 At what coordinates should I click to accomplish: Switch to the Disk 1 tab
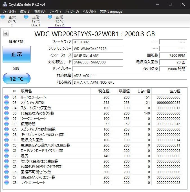(x=36, y=21)
